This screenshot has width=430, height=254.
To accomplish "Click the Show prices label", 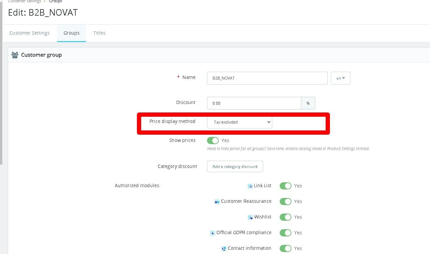I will click(182, 140).
